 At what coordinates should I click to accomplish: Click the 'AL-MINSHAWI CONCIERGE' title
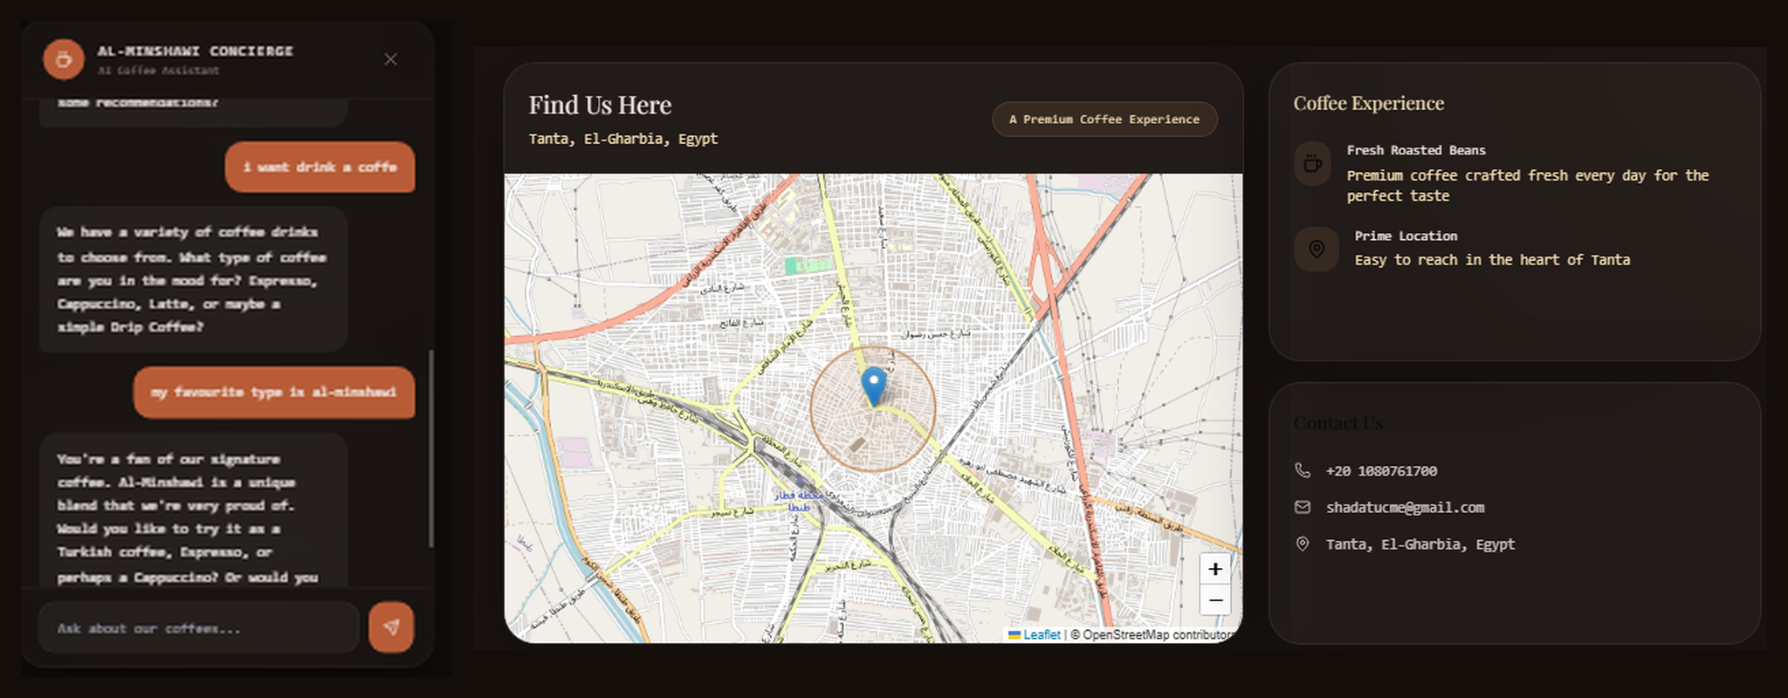tap(196, 51)
